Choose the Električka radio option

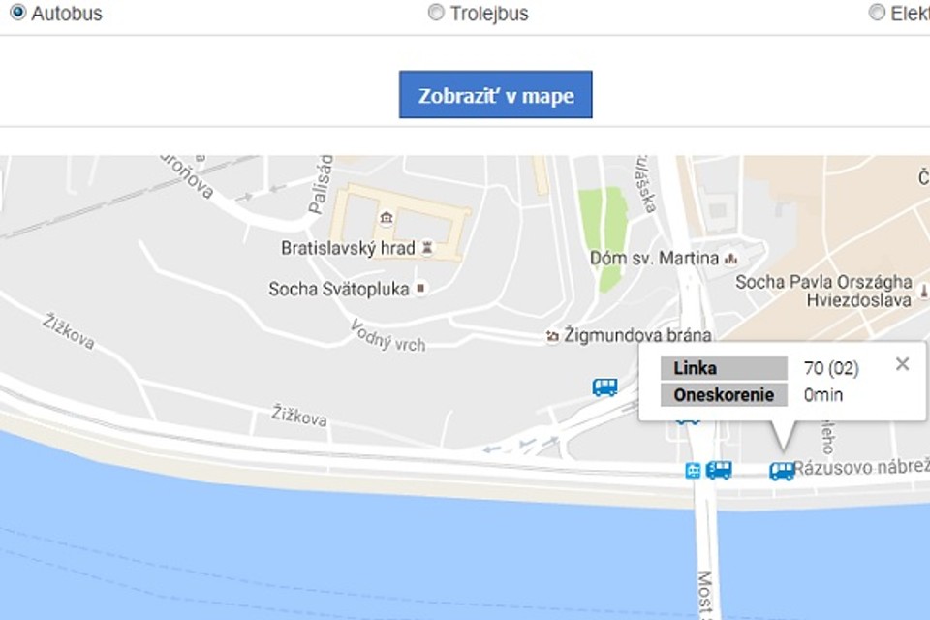click(877, 12)
